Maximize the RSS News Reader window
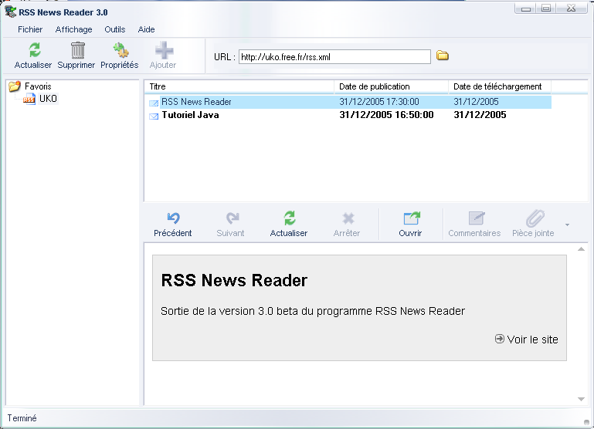The height and width of the screenshot is (429, 594). (546, 8)
